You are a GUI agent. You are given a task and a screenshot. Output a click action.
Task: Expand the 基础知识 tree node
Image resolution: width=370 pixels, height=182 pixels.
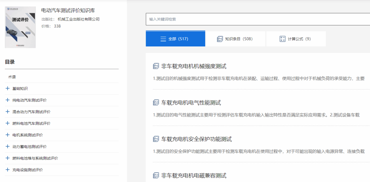click(x=8, y=88)
